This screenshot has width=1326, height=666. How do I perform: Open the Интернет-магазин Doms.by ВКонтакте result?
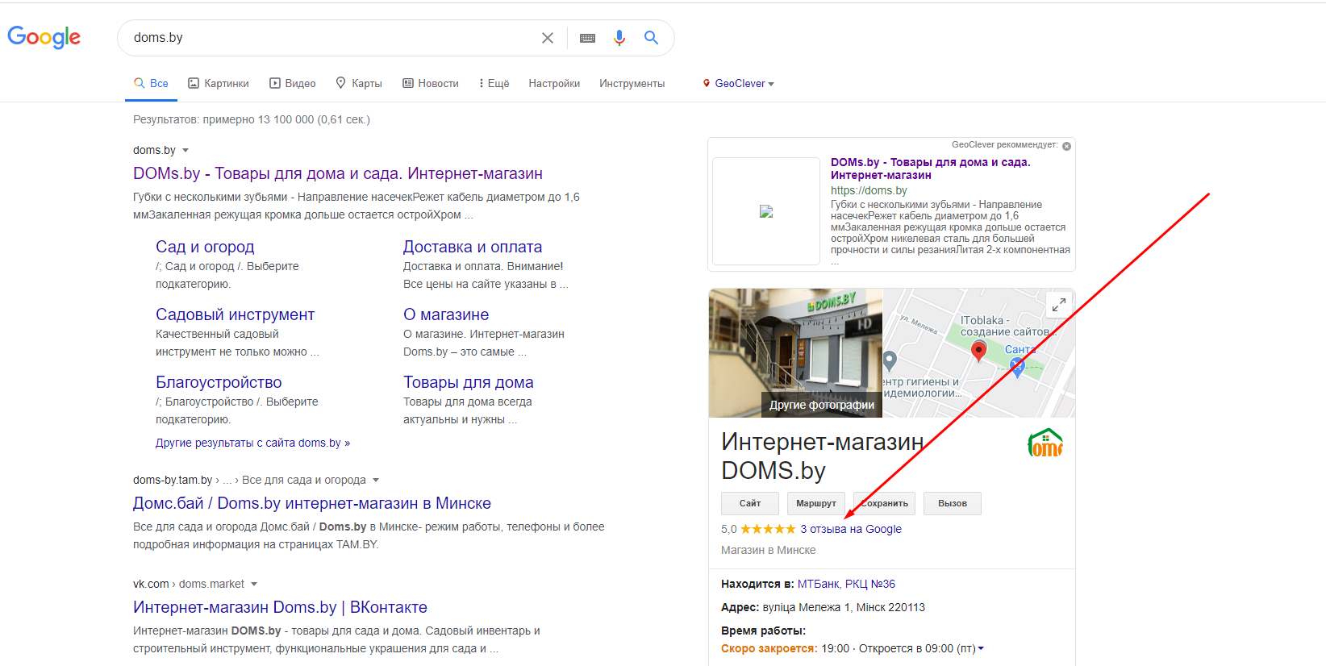(x=280, y=607)
